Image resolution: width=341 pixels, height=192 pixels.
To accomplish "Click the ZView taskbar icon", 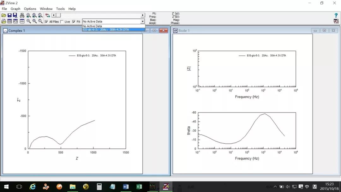I will (166, 187).
